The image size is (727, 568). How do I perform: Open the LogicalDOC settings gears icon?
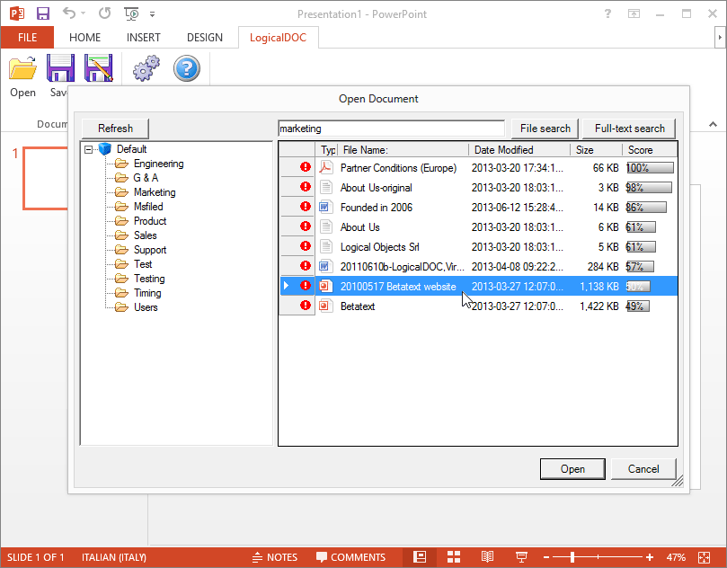pyautogui.click(x=146, y=68)
